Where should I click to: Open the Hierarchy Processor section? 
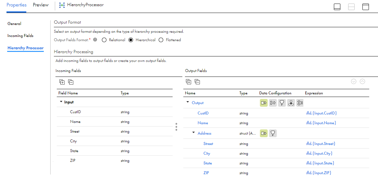click(x=26, y=48)
